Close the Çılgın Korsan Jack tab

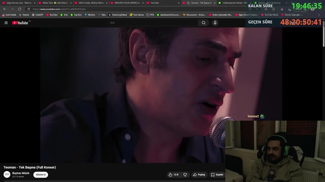[x=35, y=3]
